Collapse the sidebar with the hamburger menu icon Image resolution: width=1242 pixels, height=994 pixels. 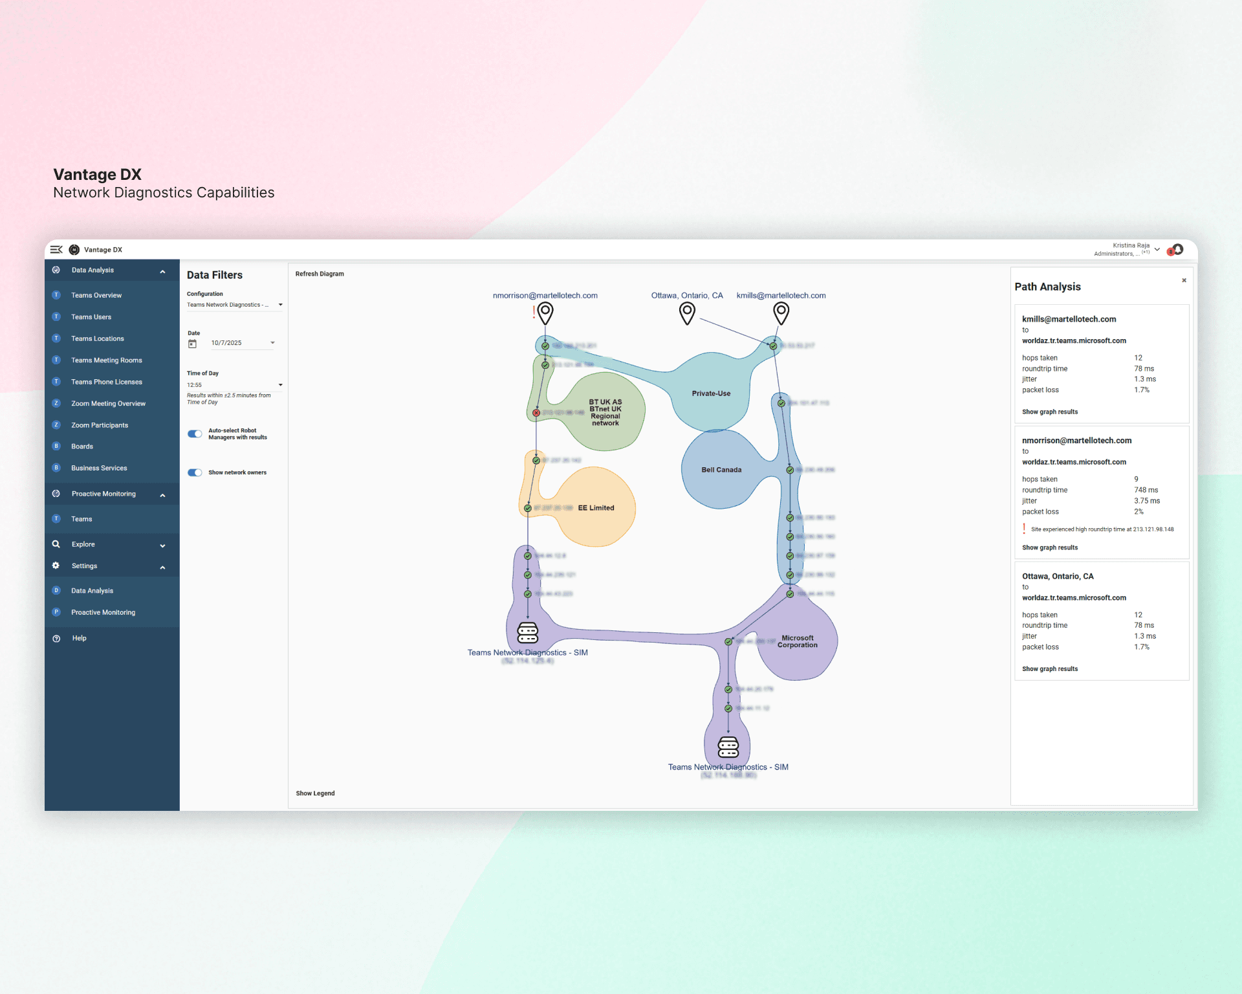click(56, 250)
